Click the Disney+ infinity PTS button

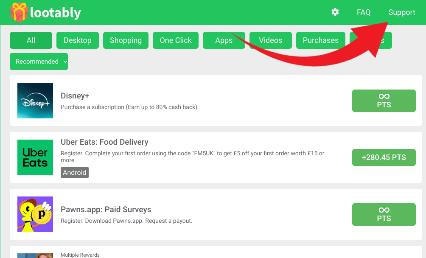[384, 101]
